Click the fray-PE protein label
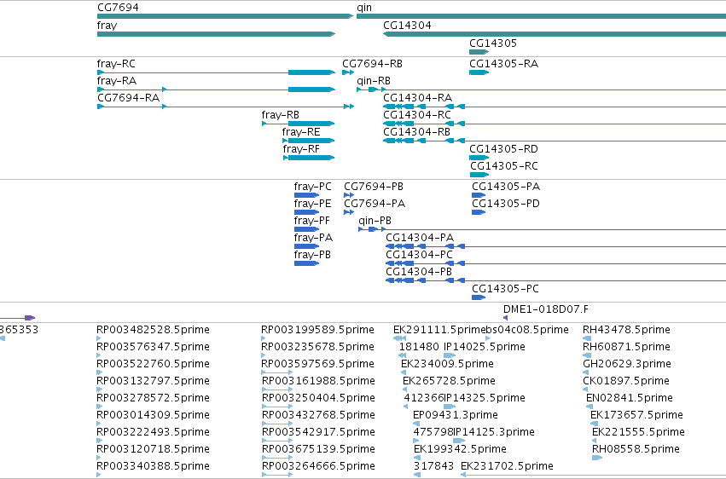The image size is (726, 479). click(x=312, y=204)
